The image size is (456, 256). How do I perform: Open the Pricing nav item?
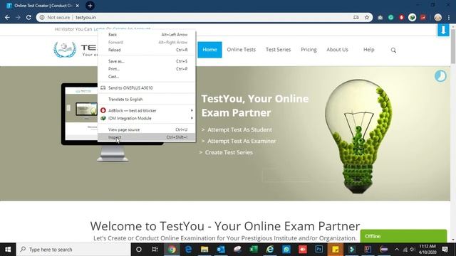[309, 50]
